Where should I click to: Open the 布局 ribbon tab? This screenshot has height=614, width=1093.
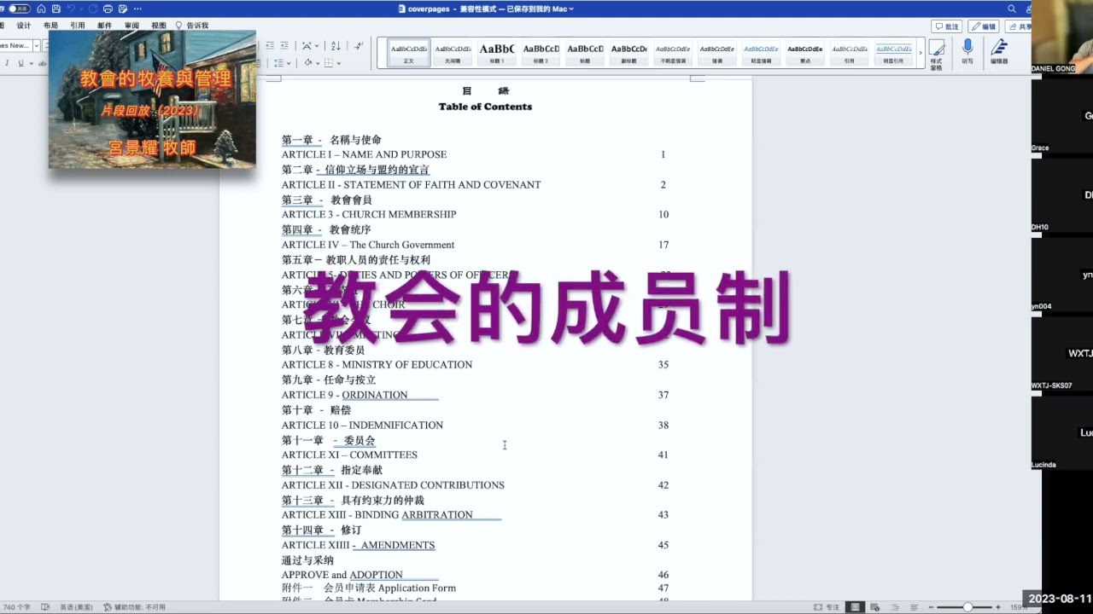click(x=51, y=26)
